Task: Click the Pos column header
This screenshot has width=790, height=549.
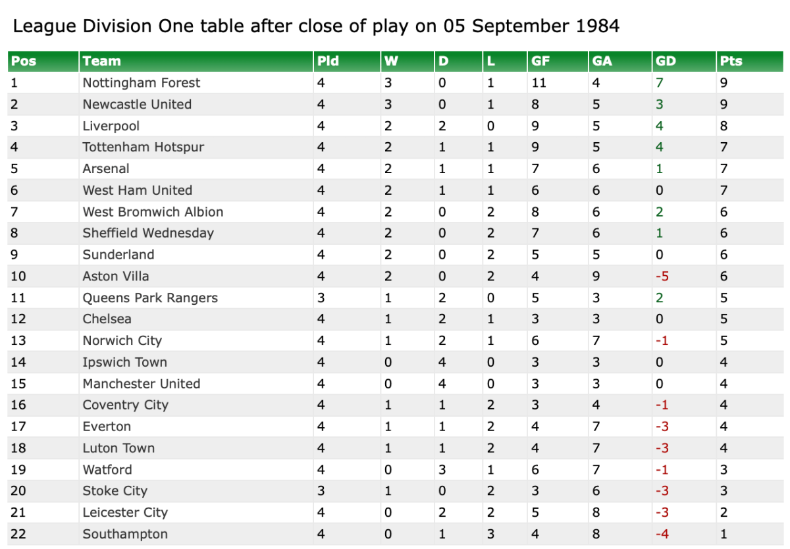Action: 24,61
